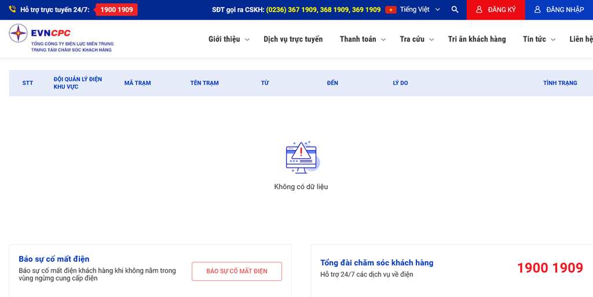Expand the Thanh toán menu chevron

[x=383, y=39]
